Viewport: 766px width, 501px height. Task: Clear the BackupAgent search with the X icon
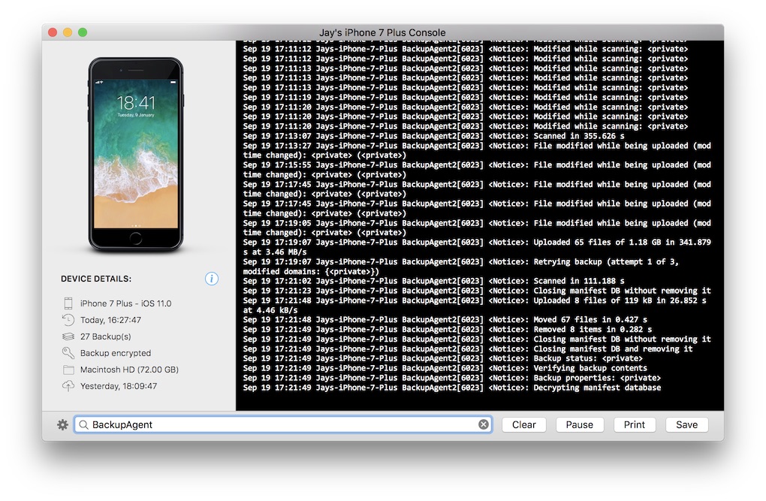point(484,424)
